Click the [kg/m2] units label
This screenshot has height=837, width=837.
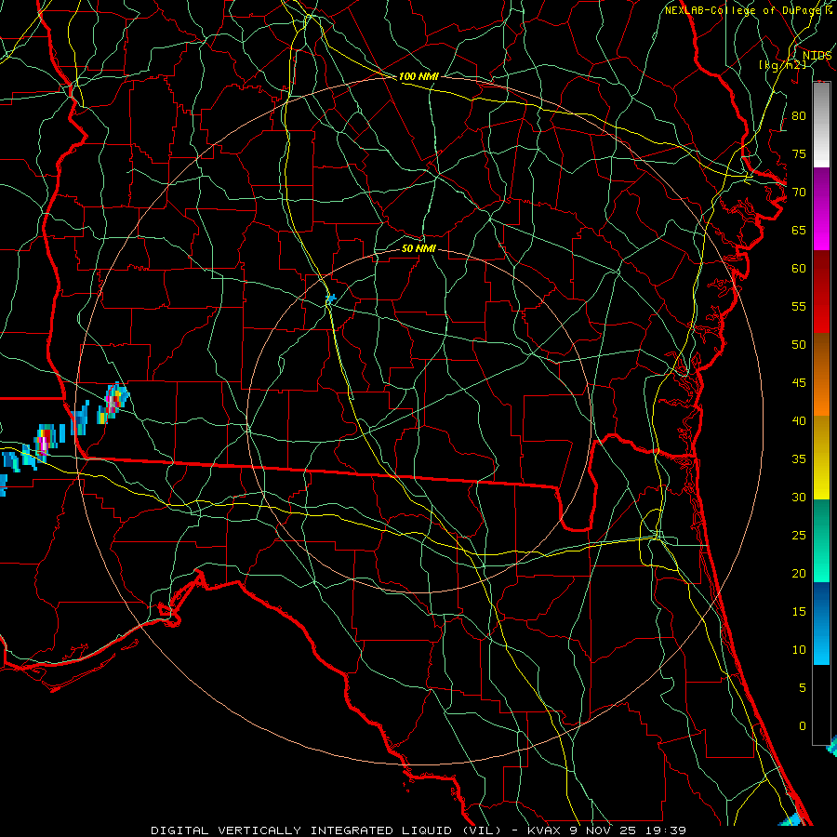pyautogui.click(x=782, y=64)
